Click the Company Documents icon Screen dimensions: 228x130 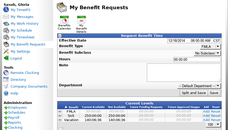[6, 86]
